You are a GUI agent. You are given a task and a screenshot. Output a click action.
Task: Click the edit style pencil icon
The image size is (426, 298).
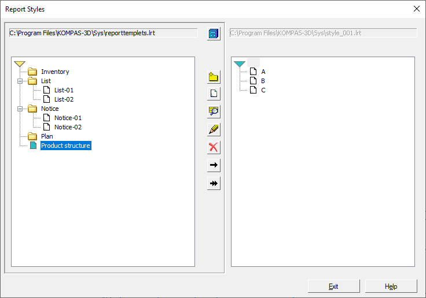point(214,129)
